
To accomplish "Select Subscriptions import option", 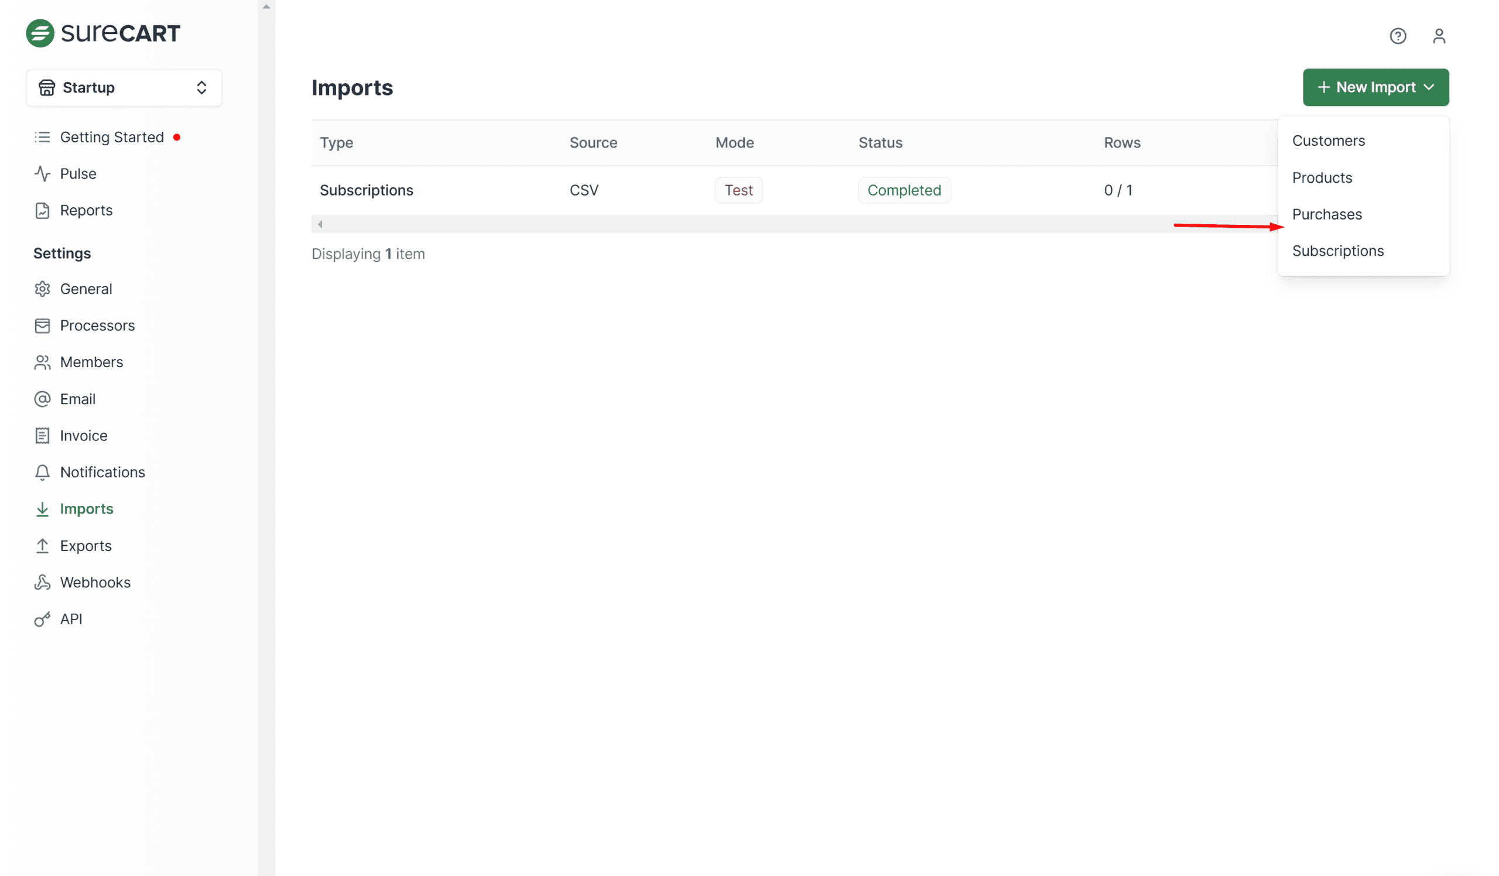I will (x=1337, y=251).
